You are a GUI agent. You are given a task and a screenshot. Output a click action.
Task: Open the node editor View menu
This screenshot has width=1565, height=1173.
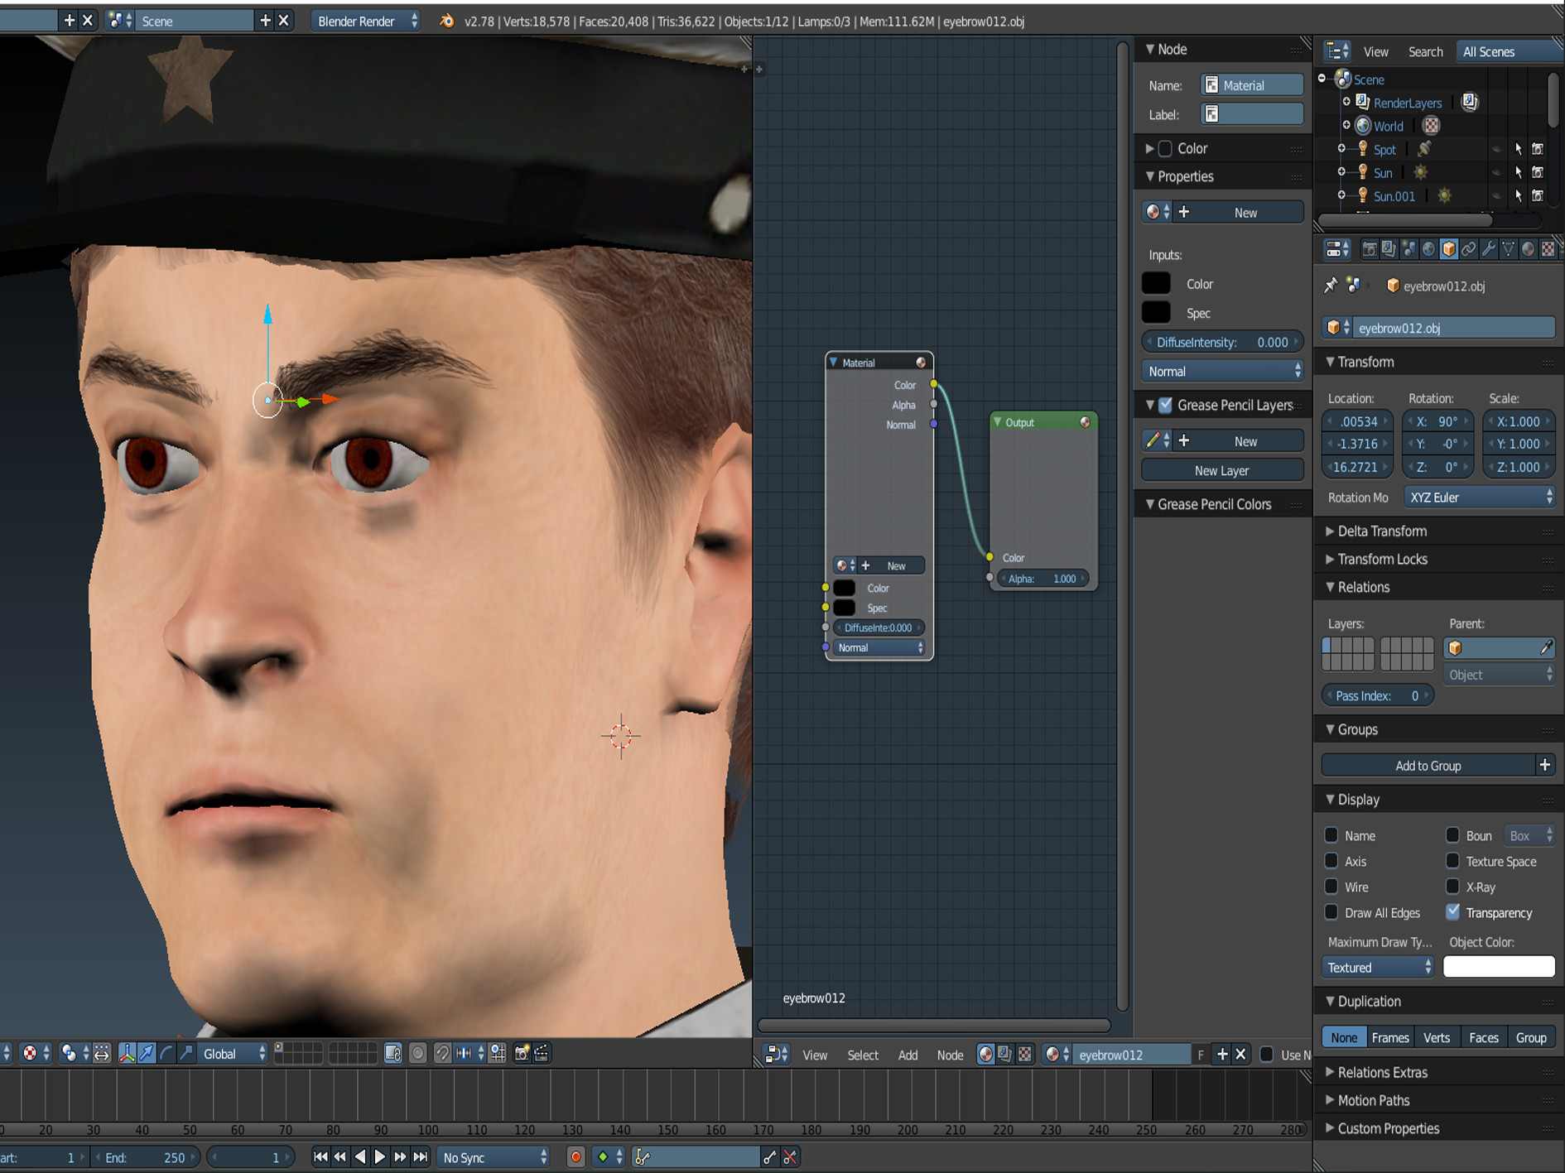815,1055
